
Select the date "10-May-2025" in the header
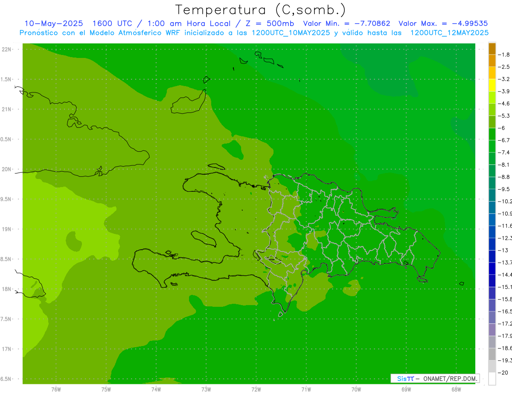pos(54,23)
